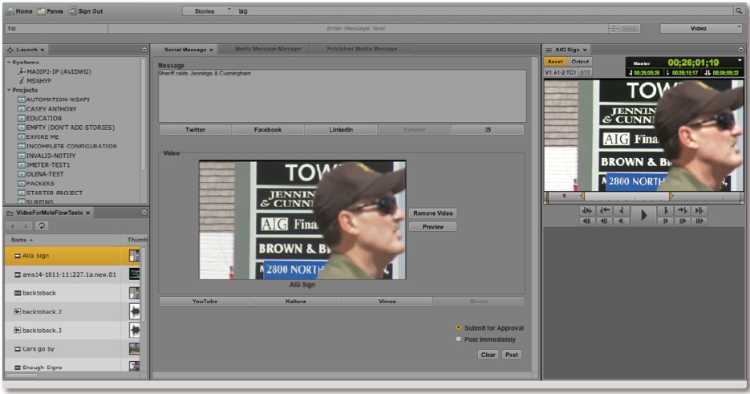Image resolution: width=750 pixels, height=394 pixels.
Task: Switch player to Asset mode
Action: [555, 62]
